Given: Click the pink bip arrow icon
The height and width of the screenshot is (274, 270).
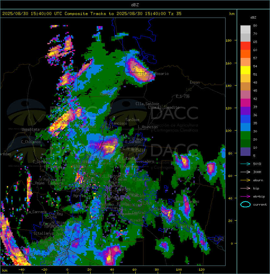Looking at the screenshot, I should (x=245, y=188).
